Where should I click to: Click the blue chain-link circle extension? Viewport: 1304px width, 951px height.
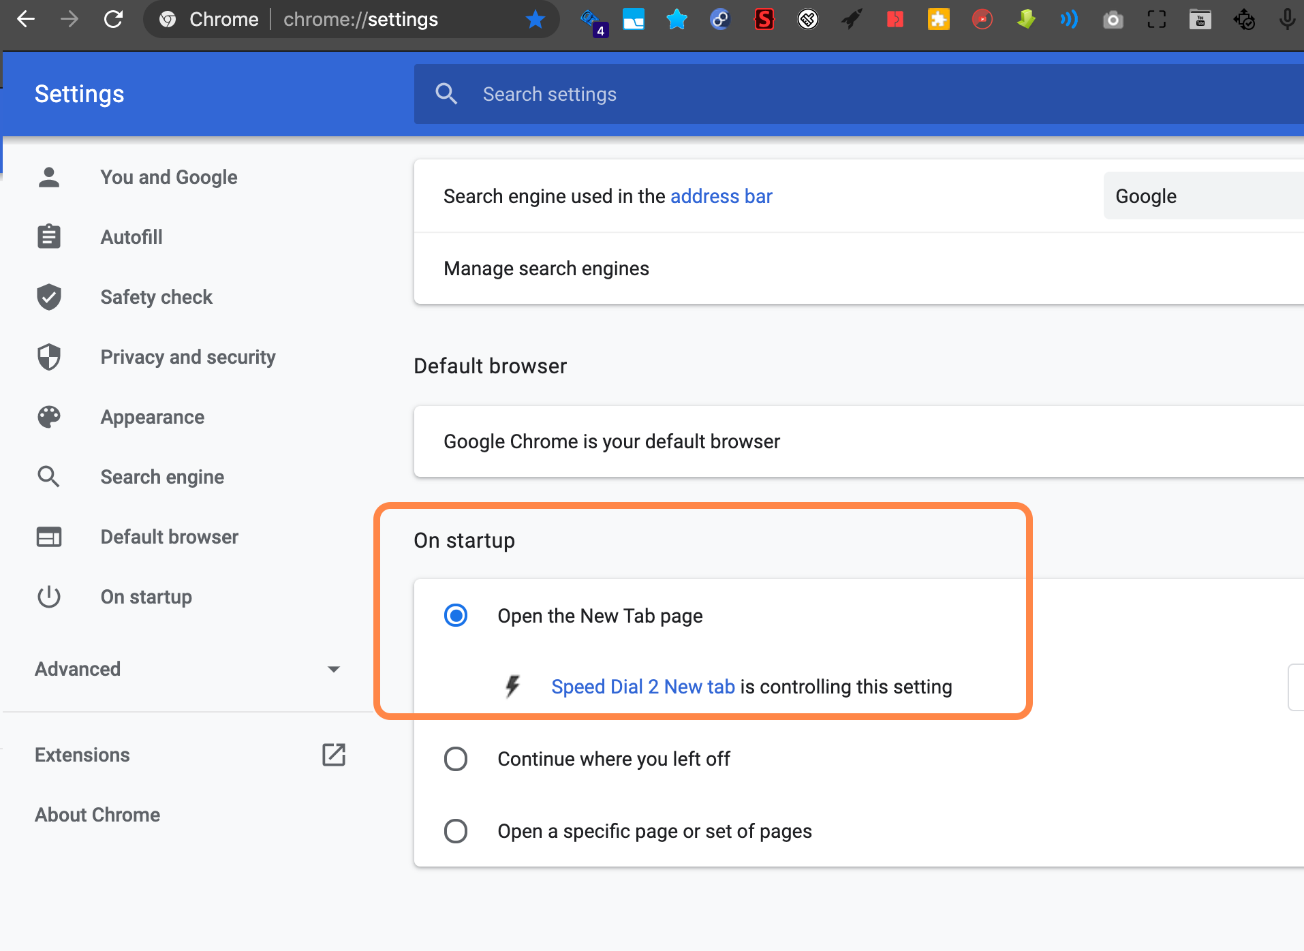[x=720, y=19]
